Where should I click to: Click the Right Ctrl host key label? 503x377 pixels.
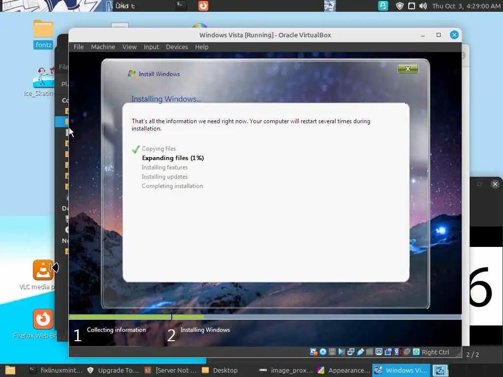(x=435, y=352)
